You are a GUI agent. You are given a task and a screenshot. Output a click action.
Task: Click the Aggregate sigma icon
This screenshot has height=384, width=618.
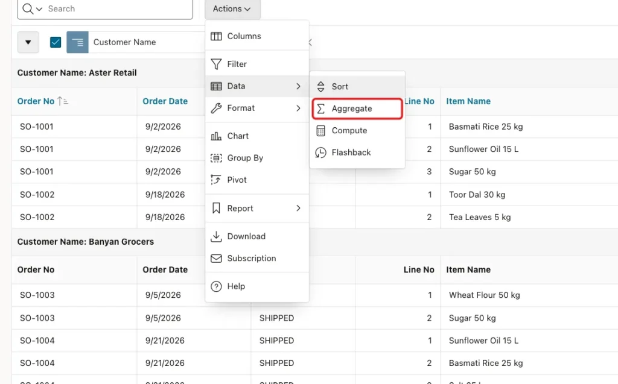pos(321,109)
